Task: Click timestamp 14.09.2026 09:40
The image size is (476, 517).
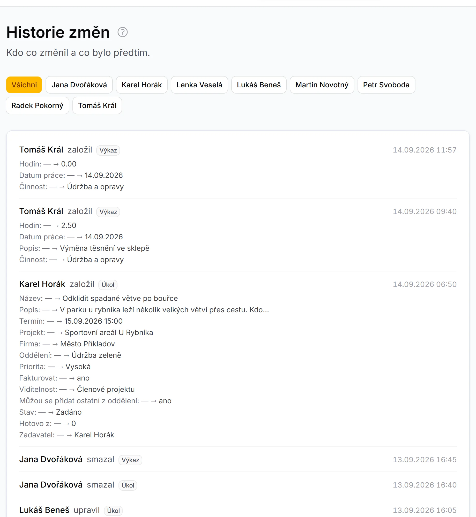Action: [425, 211]
